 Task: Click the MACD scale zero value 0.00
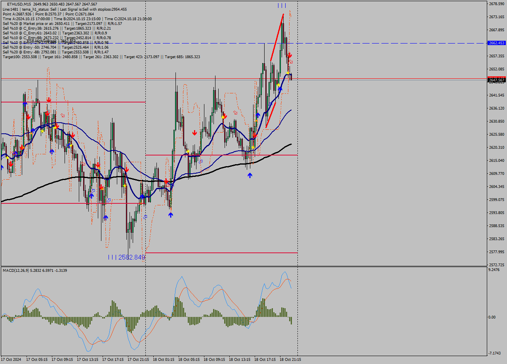coord(492,317)
